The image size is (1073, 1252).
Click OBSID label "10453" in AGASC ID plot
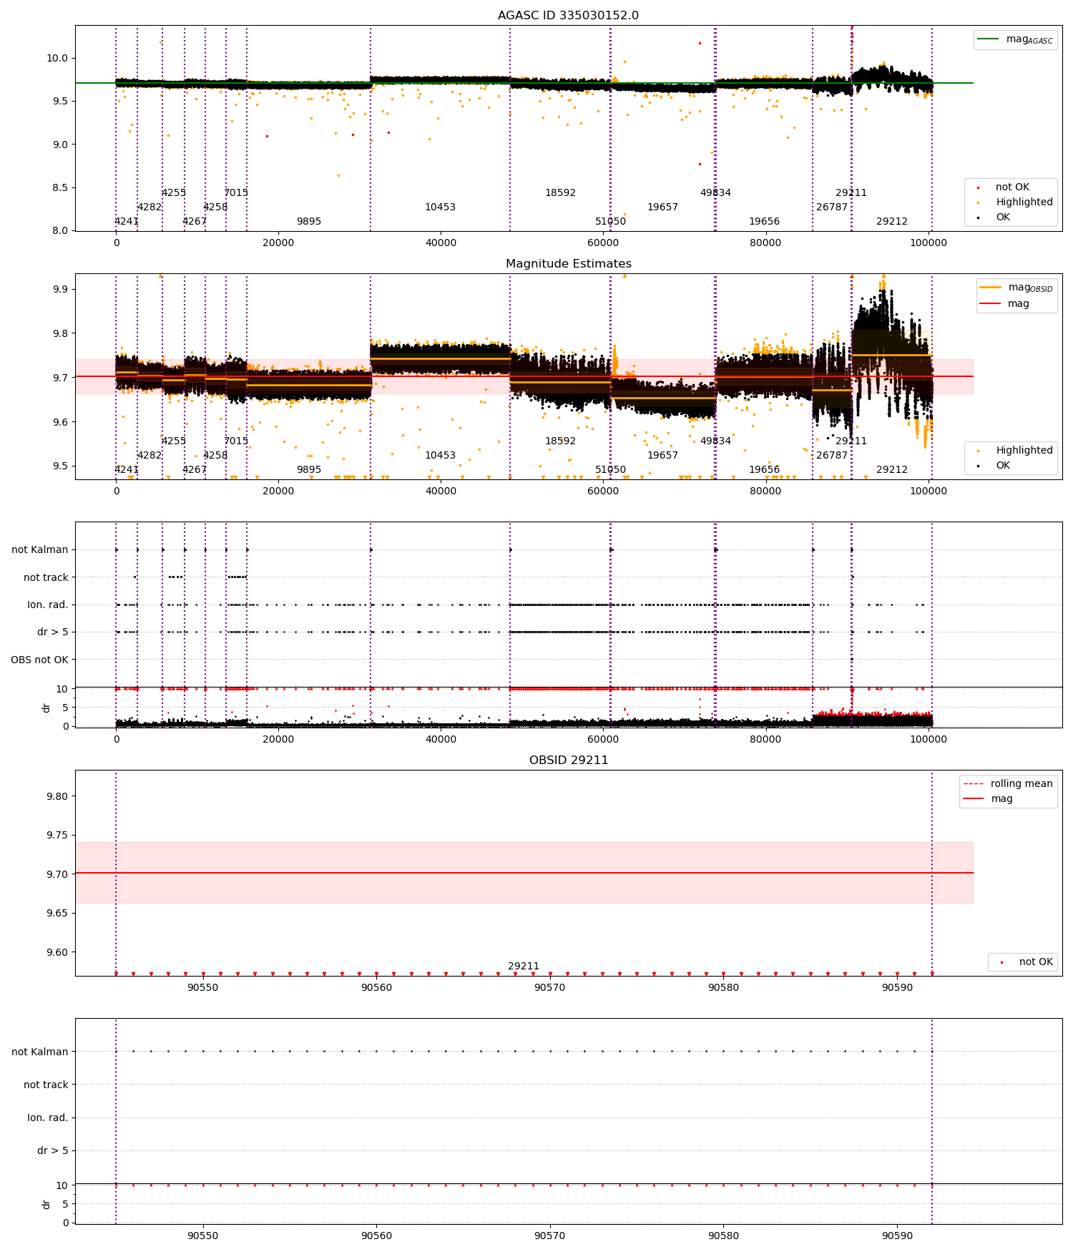(440, 207)
